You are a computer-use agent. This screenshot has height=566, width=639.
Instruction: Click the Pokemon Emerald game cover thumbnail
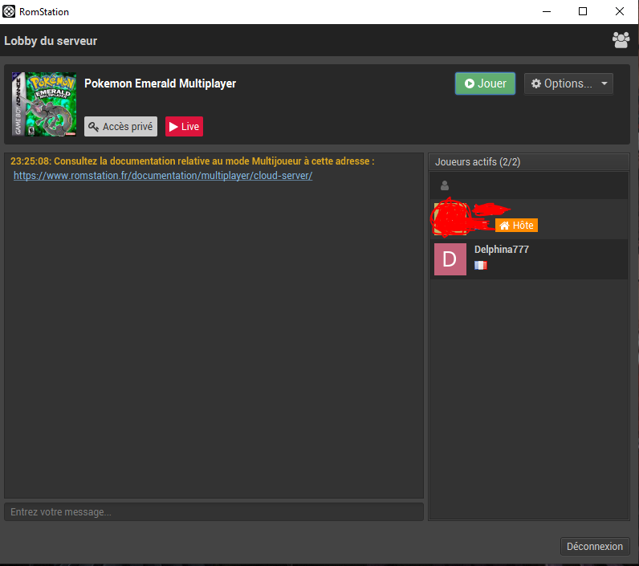coord(44,104)
